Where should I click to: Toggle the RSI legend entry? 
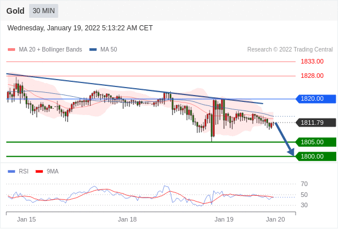[x=18, y=172]
